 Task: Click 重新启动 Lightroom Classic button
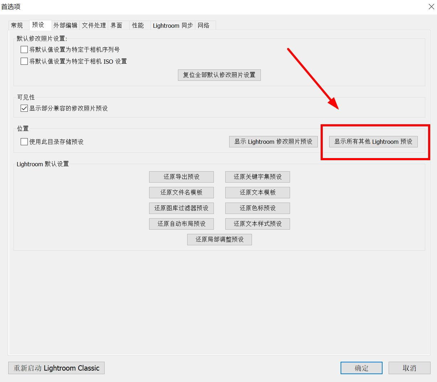tap(56, 368)
